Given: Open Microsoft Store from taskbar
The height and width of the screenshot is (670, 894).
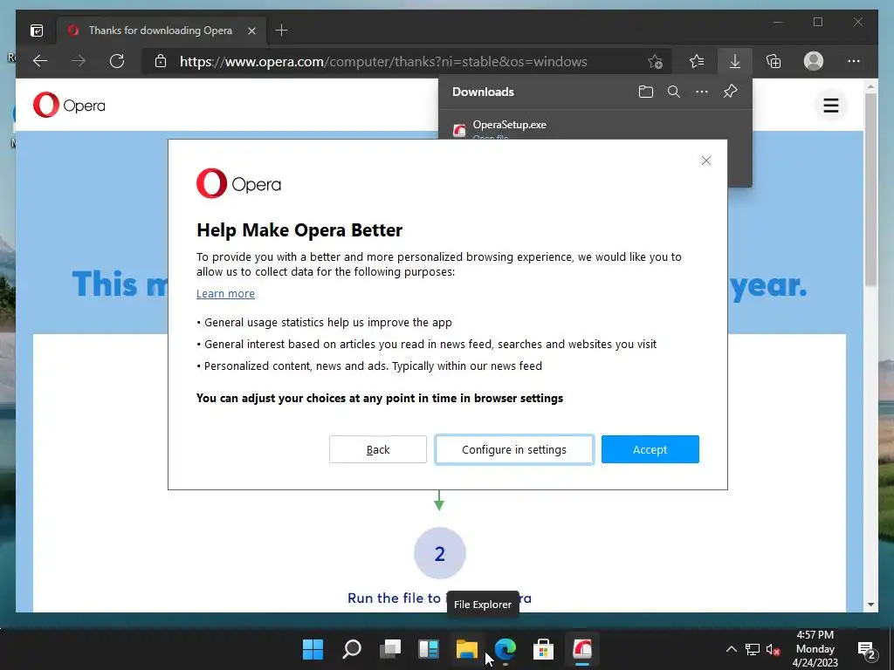Looking at the screenshot, I should pyautogui.click(x=543, y=649).
